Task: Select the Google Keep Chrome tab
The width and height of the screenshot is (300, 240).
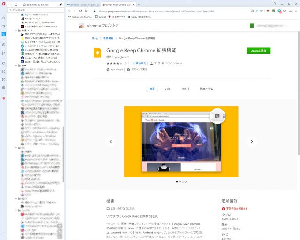Action: tap(118, 4)
